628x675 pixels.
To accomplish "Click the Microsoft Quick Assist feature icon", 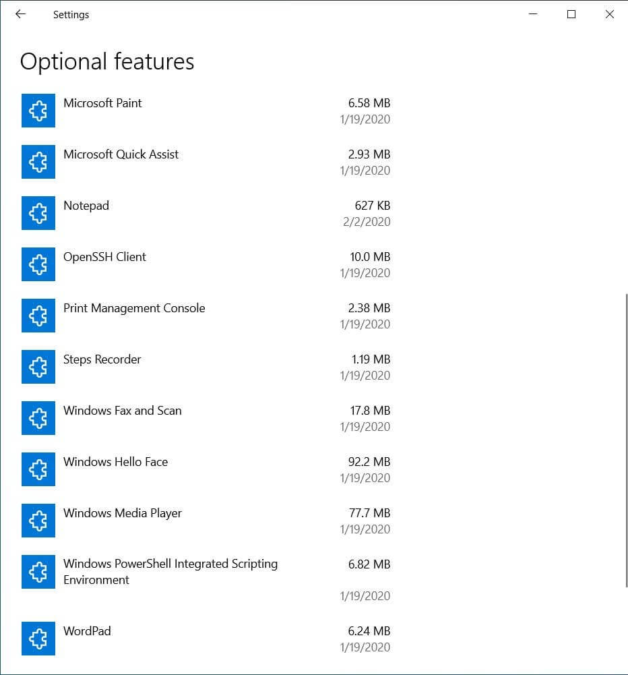I will (x=38, y=162).
